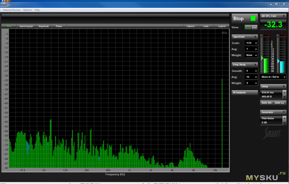Screen dimensions: 289x184
Task: Click the Spectrum panel arrow icon
Action: 255,36
